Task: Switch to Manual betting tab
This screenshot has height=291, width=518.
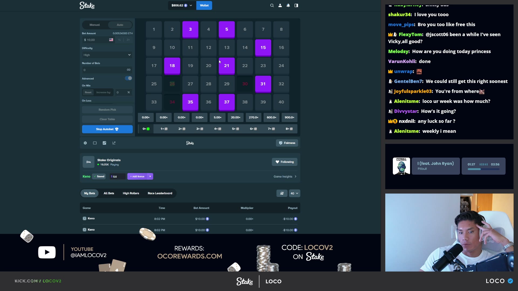Action: point(95,25)
